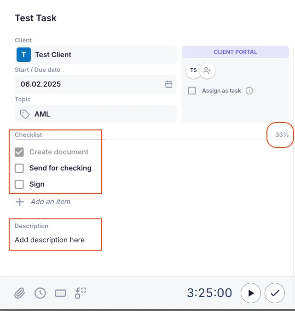Click the three-dots box icon in bottom toolbar

coord(60,293)
